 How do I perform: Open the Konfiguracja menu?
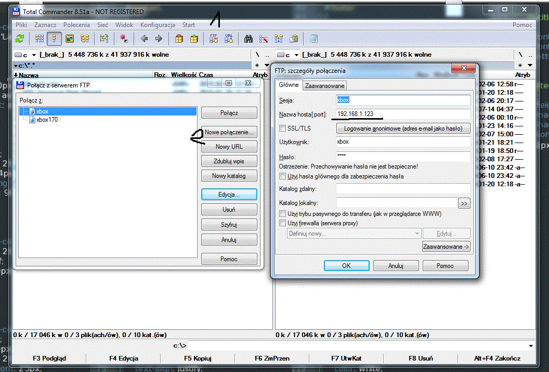click(158, 25)
